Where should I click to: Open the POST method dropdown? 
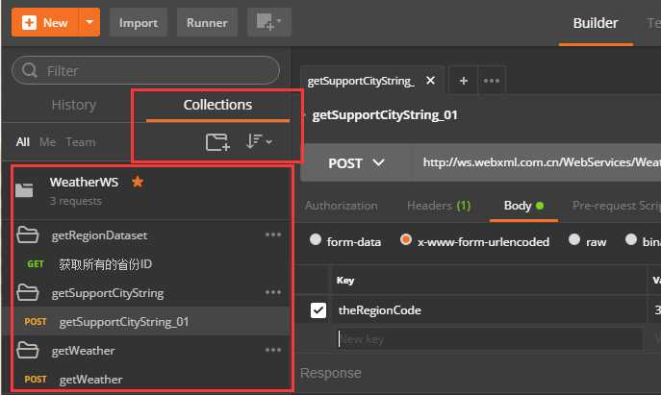click(x=357, y=163)
